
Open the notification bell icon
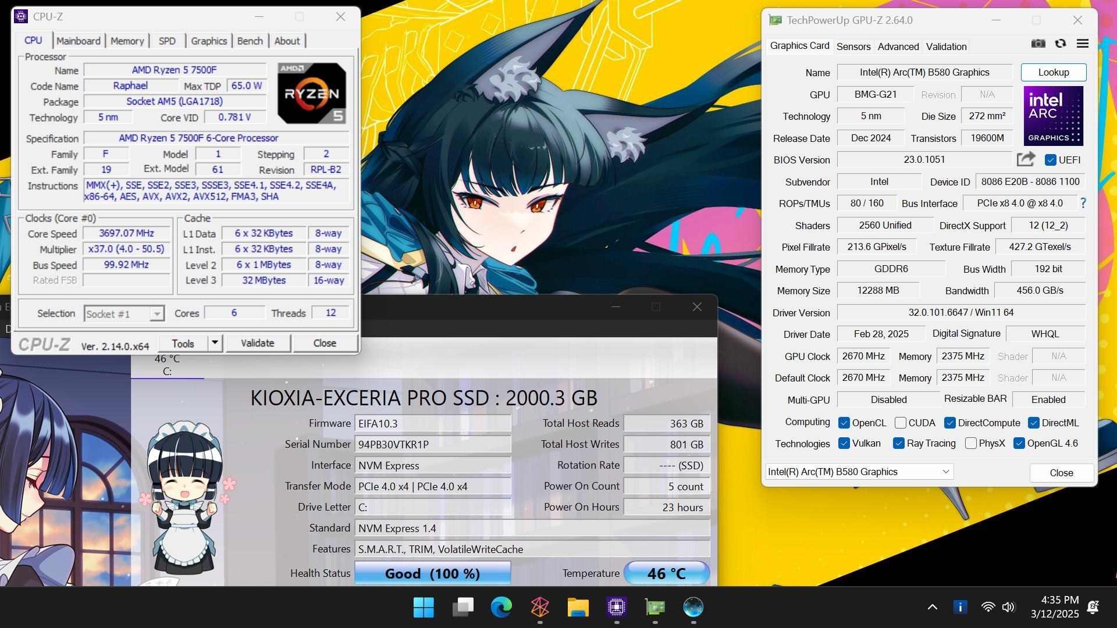1093,607
